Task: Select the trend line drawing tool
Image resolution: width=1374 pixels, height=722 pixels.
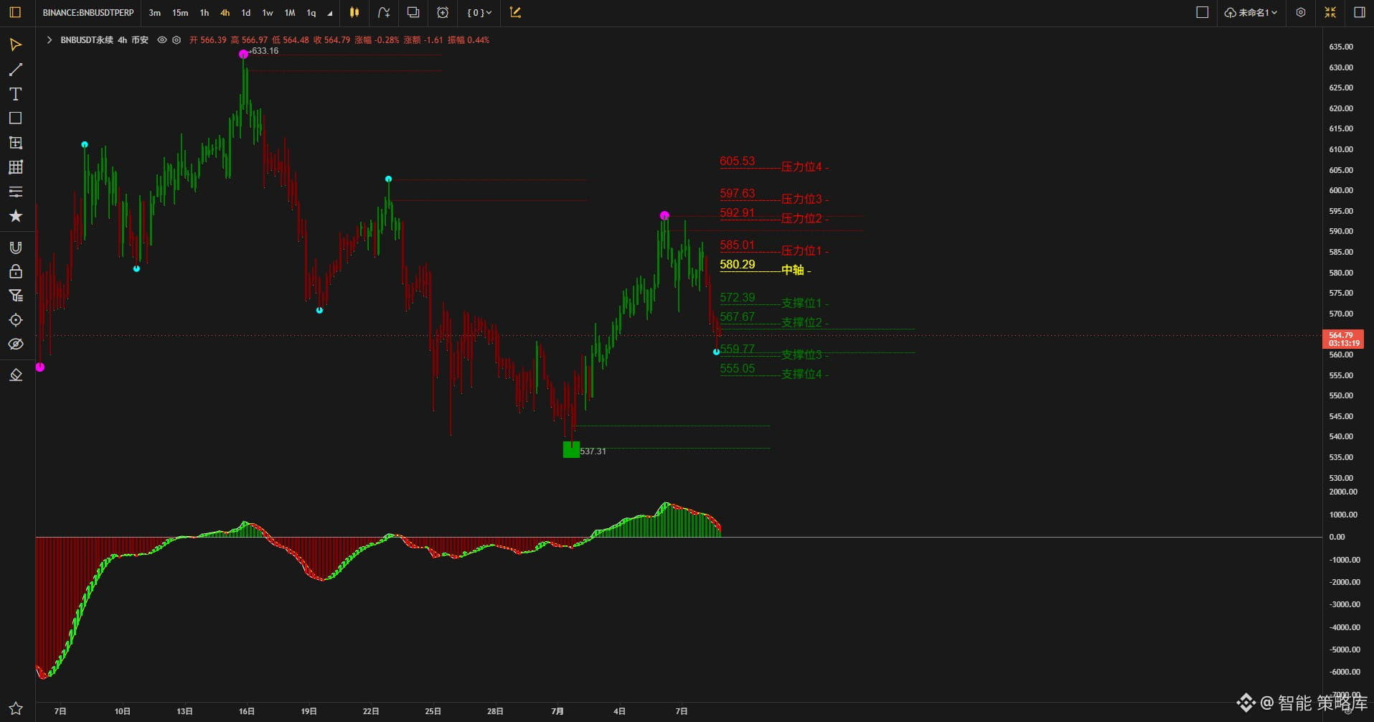Action: coord(15,70)
